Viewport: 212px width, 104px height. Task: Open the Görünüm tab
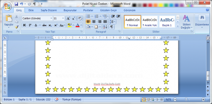(x=130, y=10)
